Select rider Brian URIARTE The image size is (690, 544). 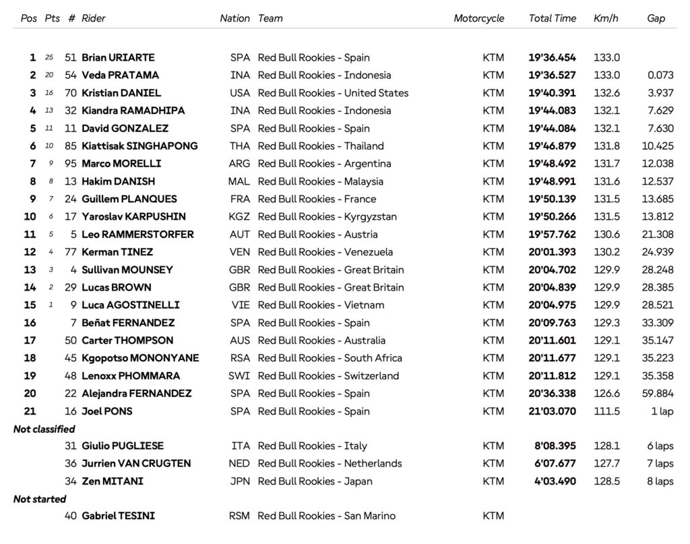[118, 58]
